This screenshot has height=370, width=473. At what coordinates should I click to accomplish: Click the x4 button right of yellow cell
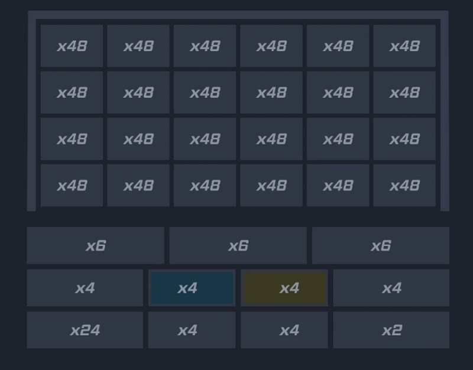coord(391,288)
